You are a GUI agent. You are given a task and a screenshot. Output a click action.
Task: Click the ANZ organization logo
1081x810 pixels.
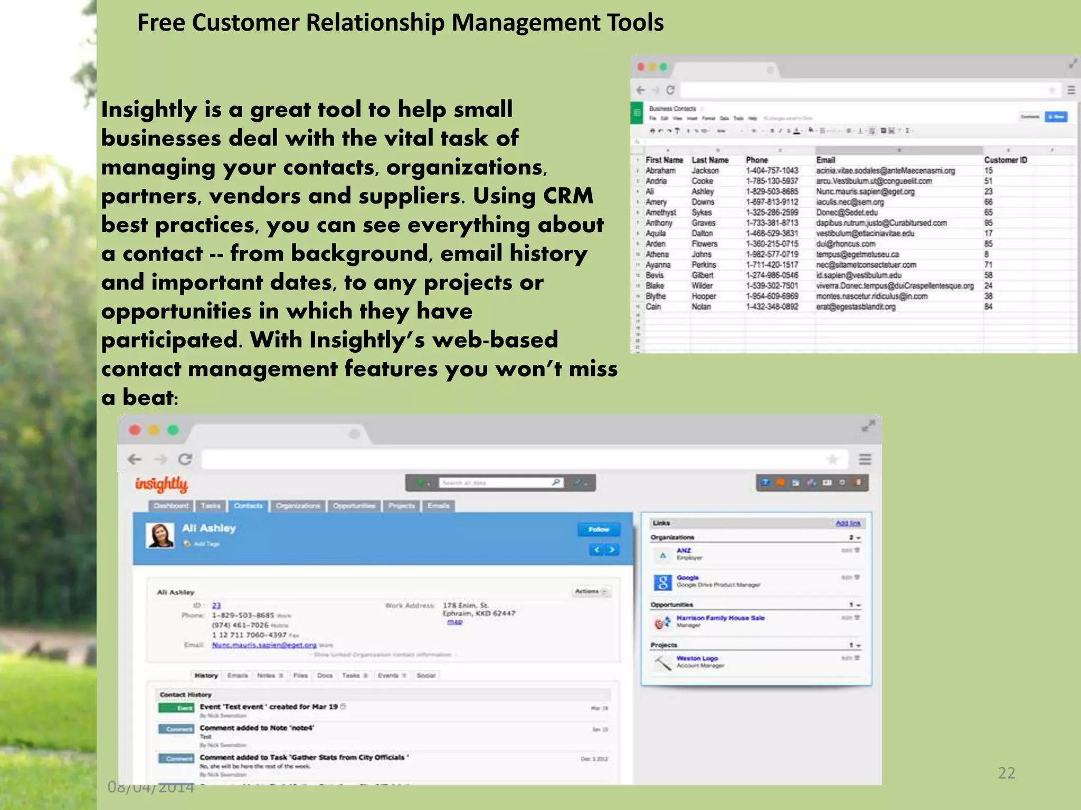663,555
